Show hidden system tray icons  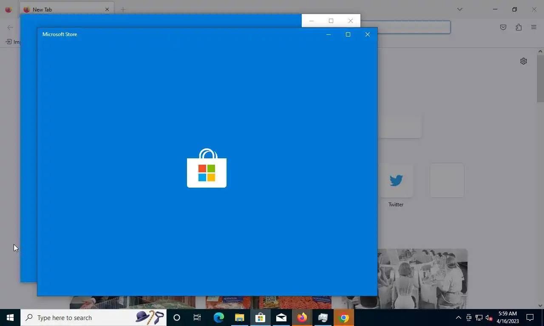[x=458, y=318]
